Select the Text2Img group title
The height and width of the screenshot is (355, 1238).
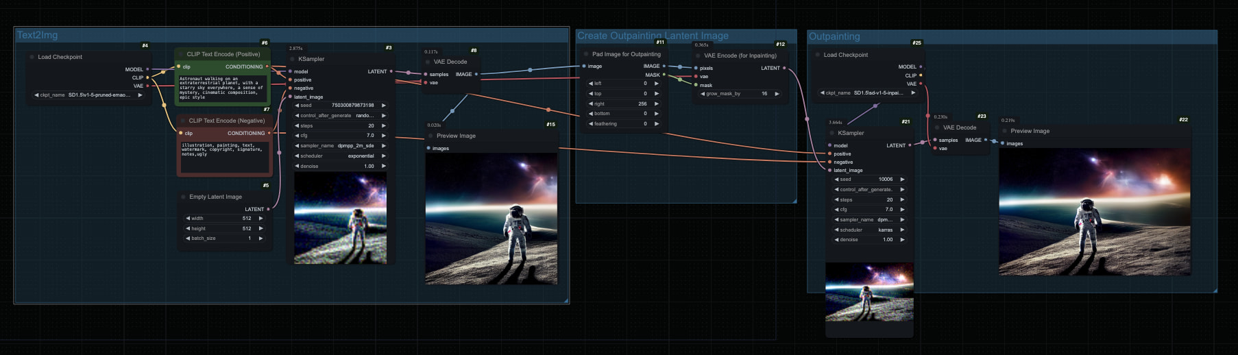(x=38, y=35)
